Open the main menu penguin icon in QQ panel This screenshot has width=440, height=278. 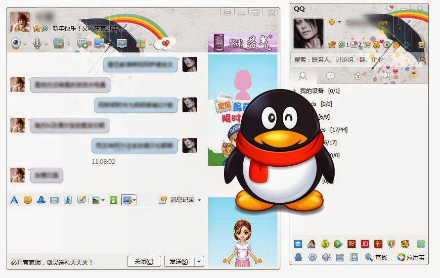click(x=298, y=257)
